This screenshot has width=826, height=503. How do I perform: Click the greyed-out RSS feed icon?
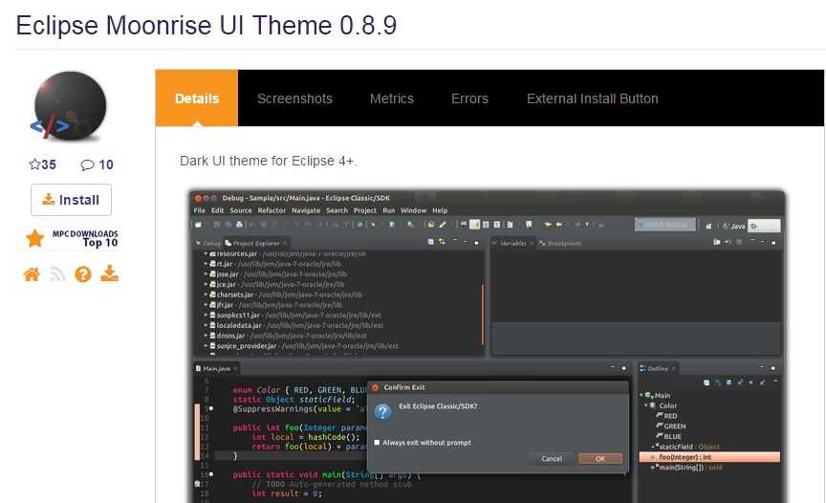click(57, 274)
